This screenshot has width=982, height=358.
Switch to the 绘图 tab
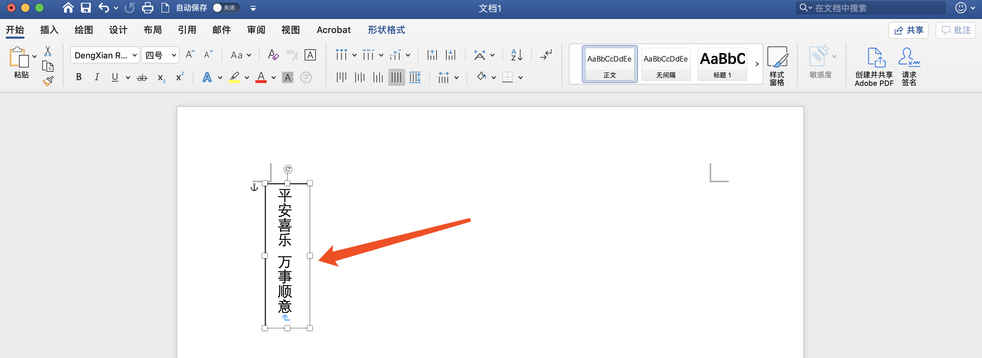coord(83,30)
